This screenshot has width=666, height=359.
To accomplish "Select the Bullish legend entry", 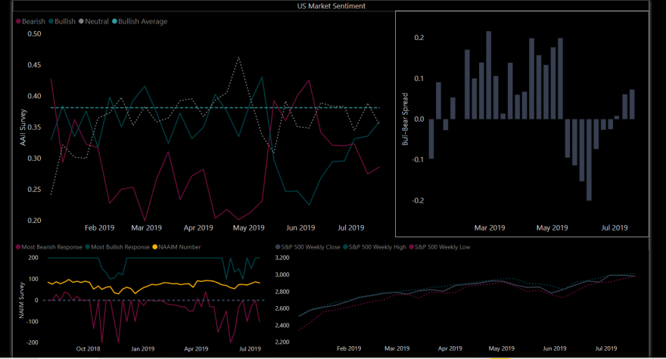I will [62, 22].
